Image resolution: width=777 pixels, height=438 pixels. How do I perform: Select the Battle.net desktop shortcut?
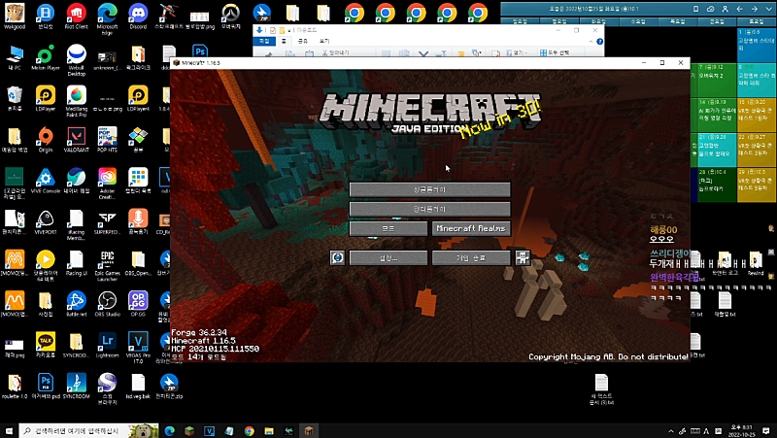(77, 304)
